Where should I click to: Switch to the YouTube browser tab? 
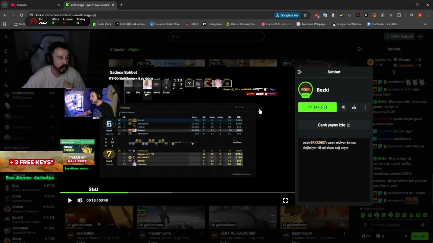35,5
